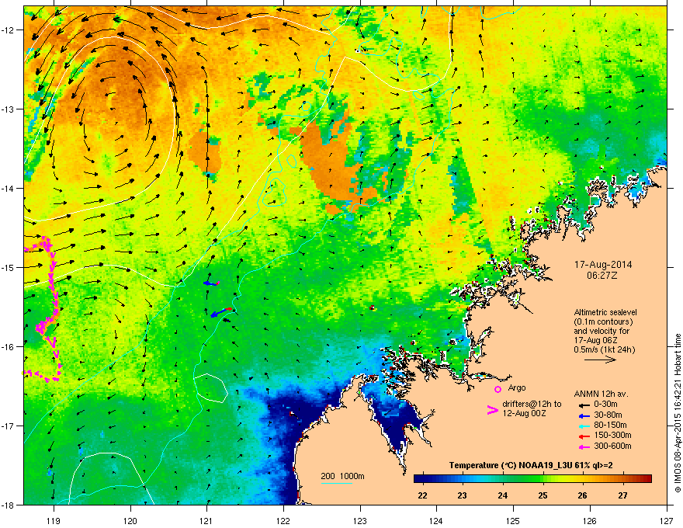The image size is (683, 528).
Task: Click the '300-600m' depth label
Action: pyautogui.click(x=612, y=446)
